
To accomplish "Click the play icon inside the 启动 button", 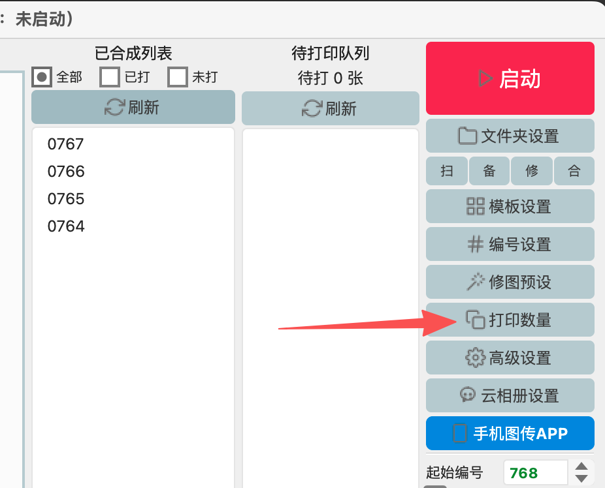I will [x=484, y=78].
